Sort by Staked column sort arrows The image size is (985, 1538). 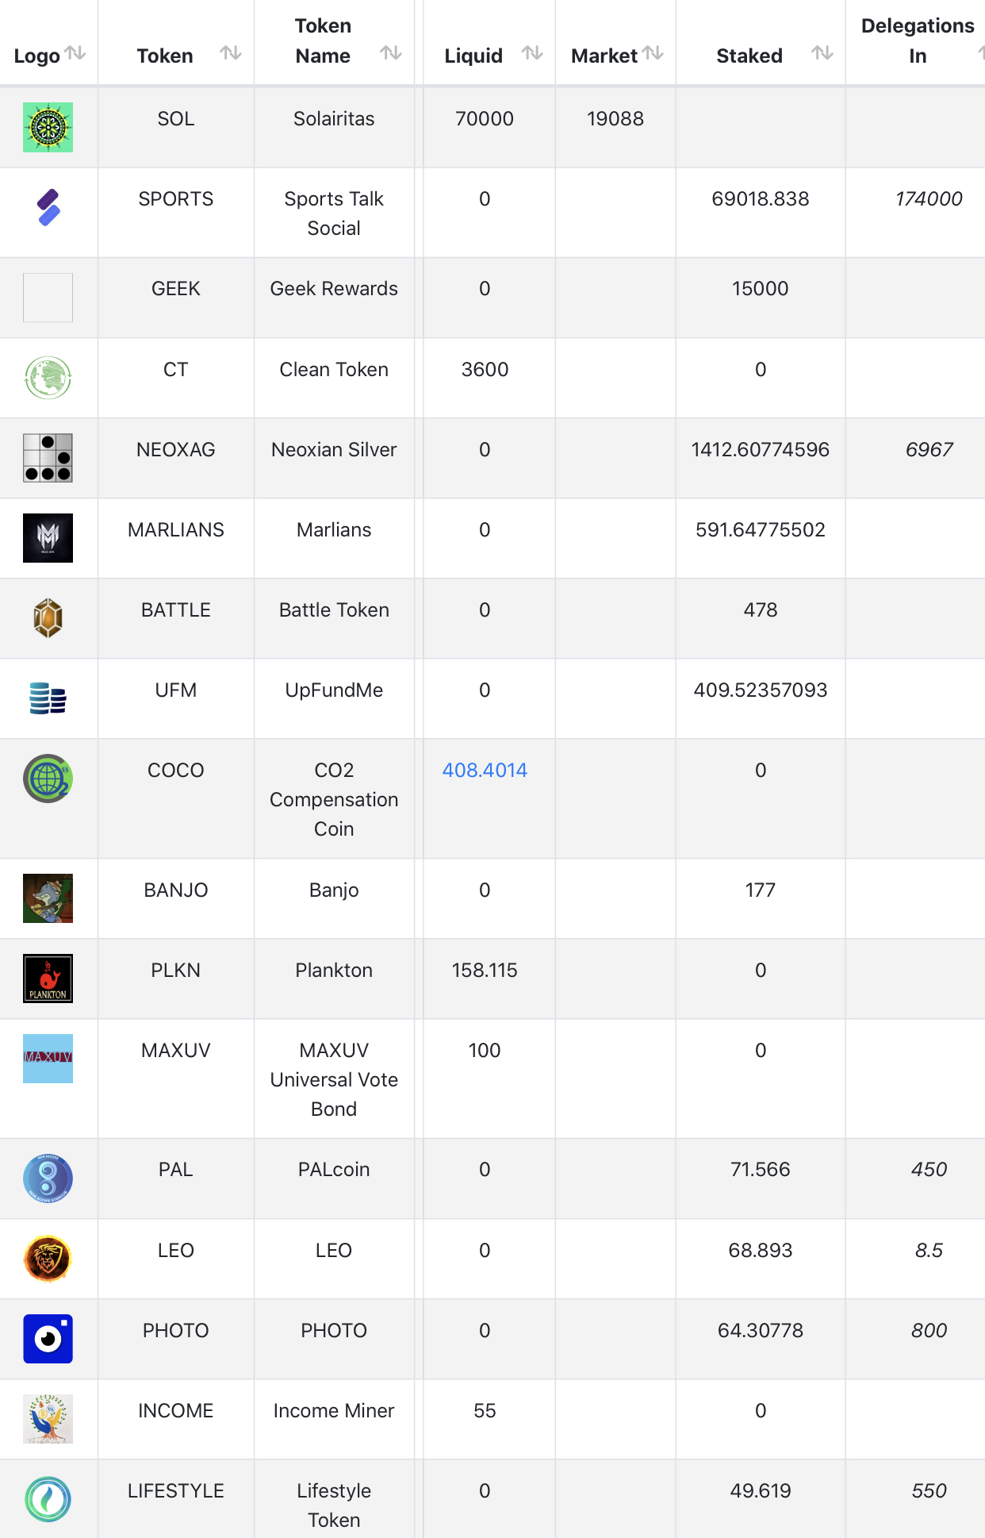[822, 53]
